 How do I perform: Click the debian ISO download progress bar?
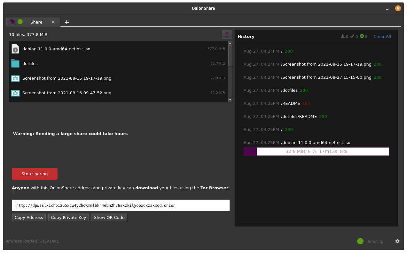[x=316, y=151]
